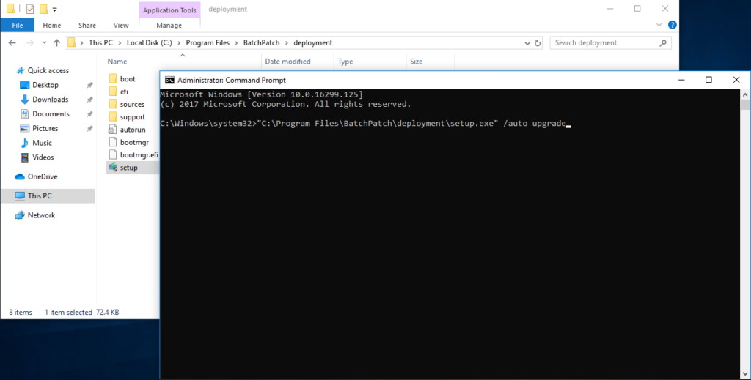Sort by the Type column header

345,62
